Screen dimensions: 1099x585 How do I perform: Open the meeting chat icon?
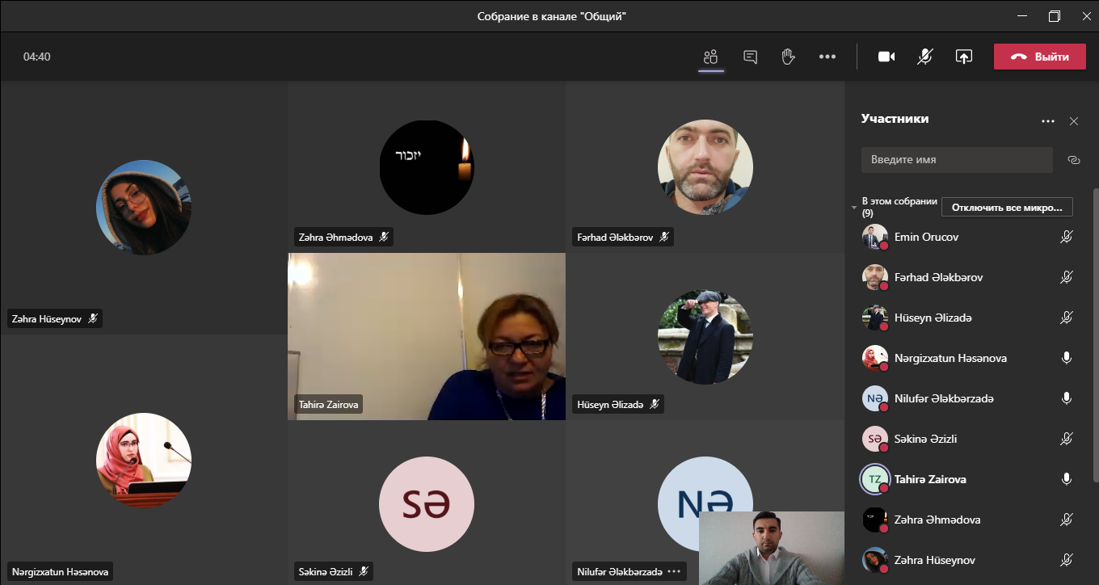(750, 57)
